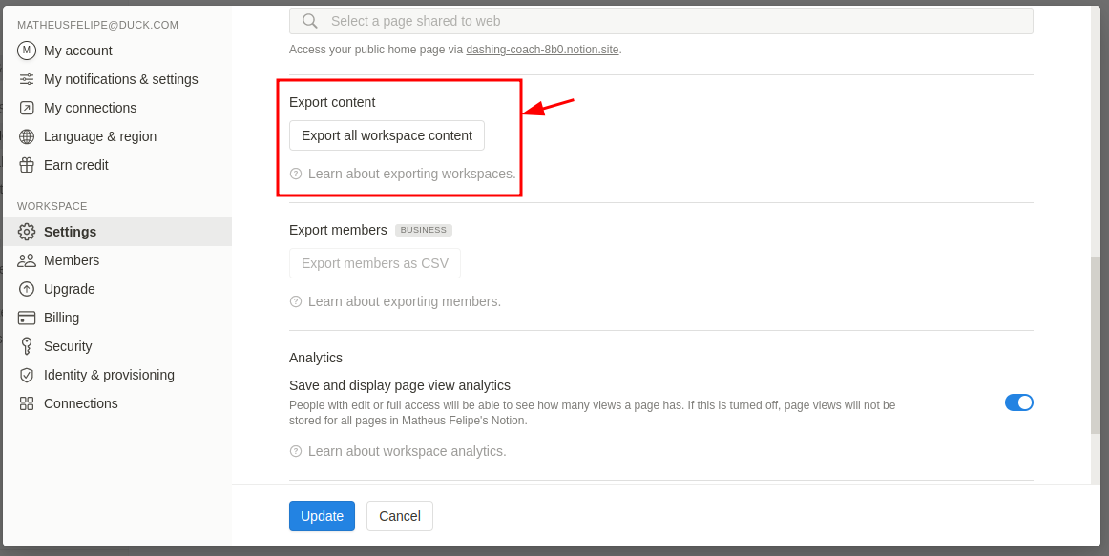Image resolution: width=1109 pixels, height=556 pixels.
Task: Toggle Save and display page view analytics
Action: coord(1018,402)
